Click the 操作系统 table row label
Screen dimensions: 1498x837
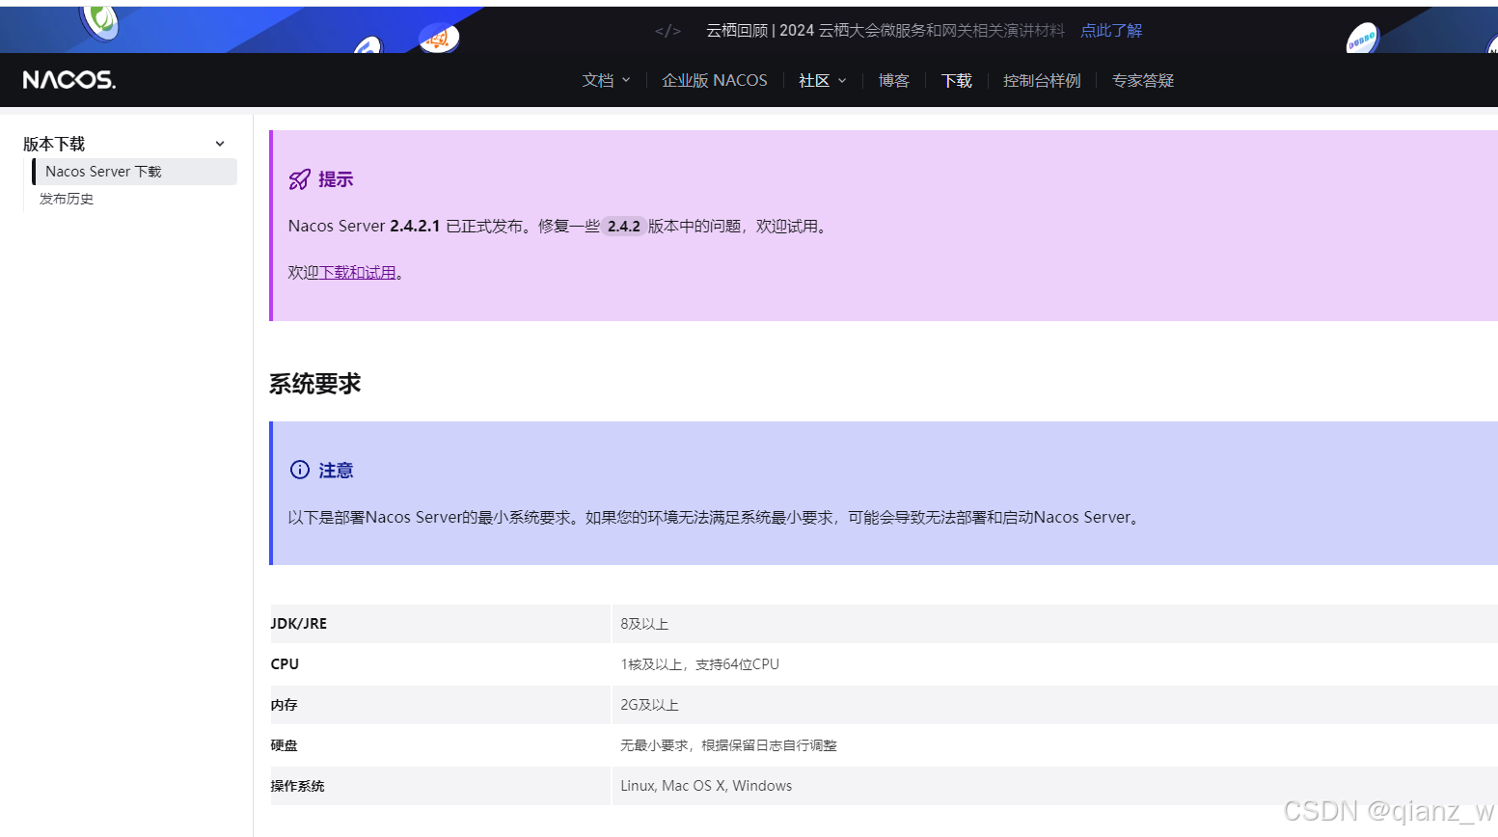pyautogui.click(x=297, y=786)
